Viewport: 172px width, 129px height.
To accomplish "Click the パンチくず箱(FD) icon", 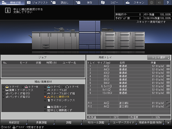I will click(x=7, y=93).
